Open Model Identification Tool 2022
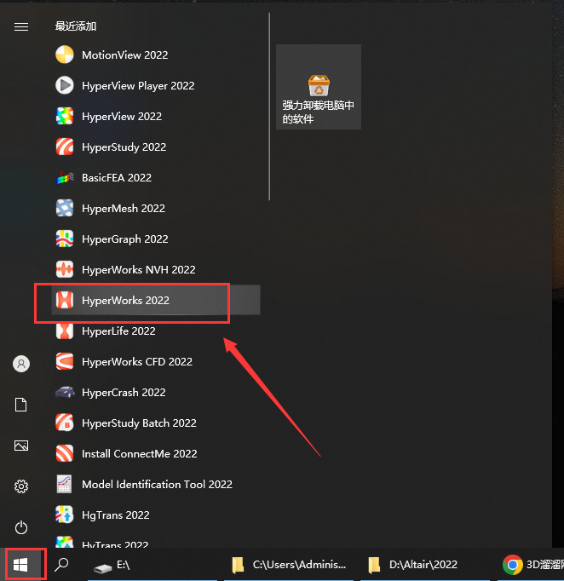The height and width of the screenshot is (581, 564). pyautogui.click(x=157, y=485)
